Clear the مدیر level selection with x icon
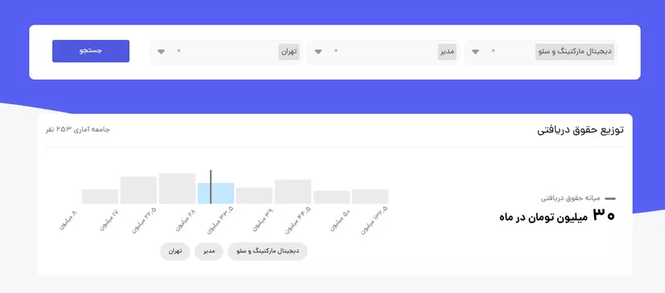665x293 pixels. [x=336, y=51]
